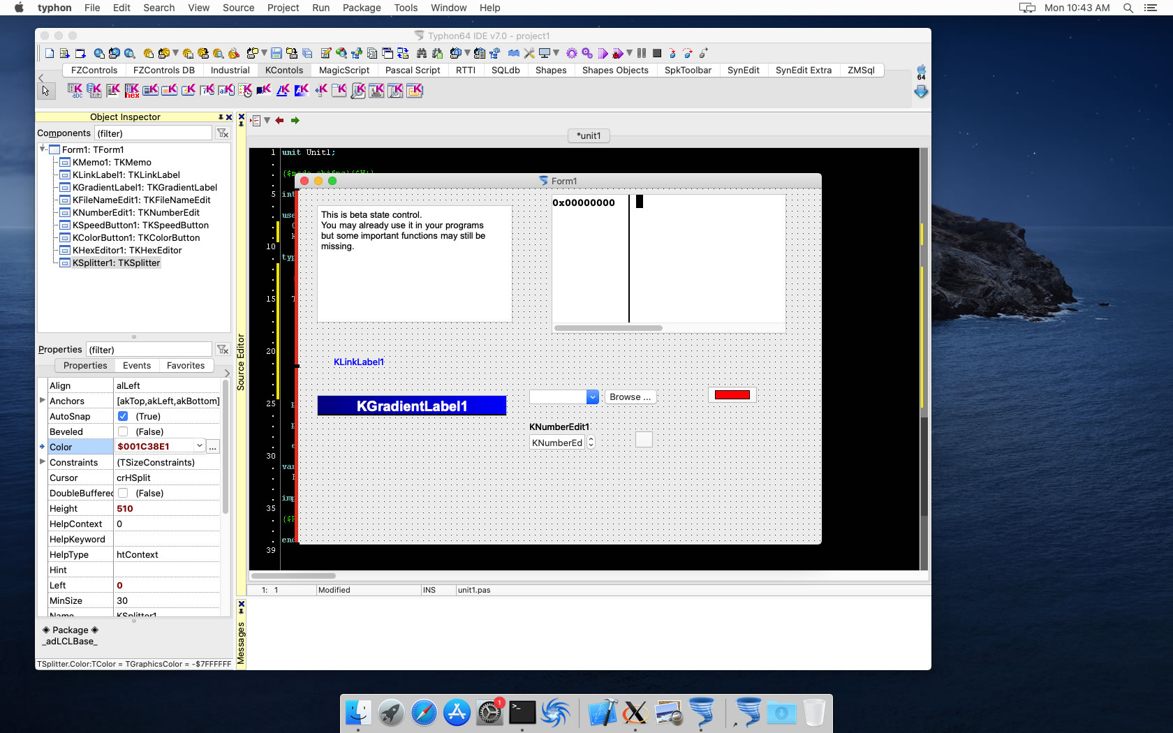Image resolution: width=1173 pixels, height=733 pixels.
Task: Click the Pause execution icon
Action: [x=642, y=53]
